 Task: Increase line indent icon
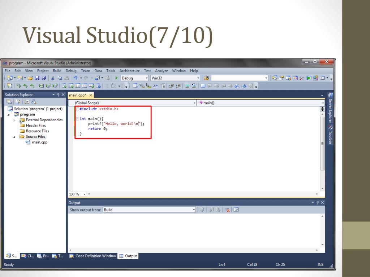click(x=178, y=86)
